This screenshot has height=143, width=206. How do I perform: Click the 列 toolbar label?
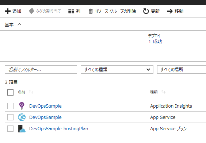(x=78, y=11)
